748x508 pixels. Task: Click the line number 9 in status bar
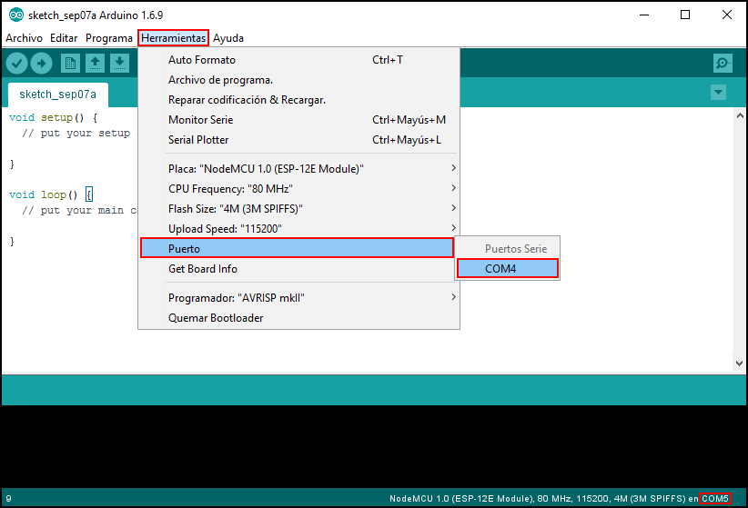point(8,499)
